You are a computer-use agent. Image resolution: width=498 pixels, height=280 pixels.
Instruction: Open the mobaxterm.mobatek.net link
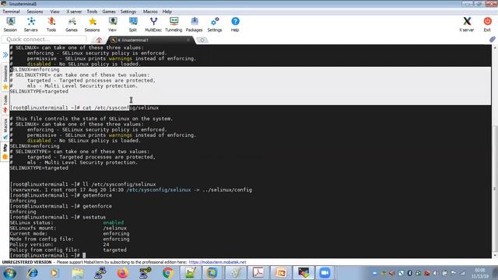coord(218,262)
